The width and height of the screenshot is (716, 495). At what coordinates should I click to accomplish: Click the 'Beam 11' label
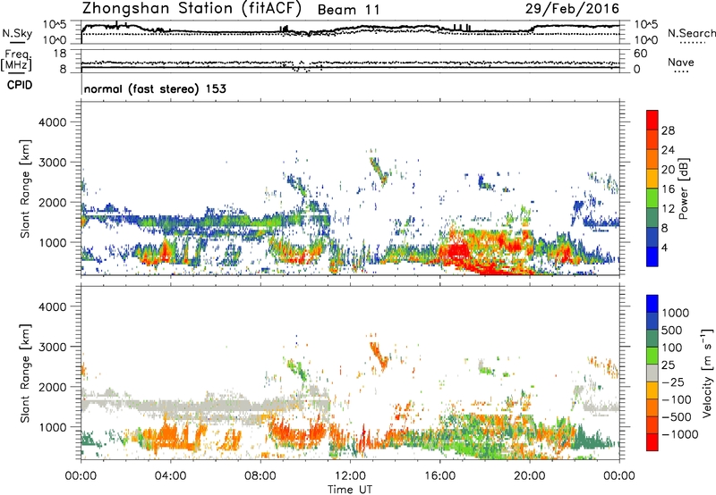(348, 10)
